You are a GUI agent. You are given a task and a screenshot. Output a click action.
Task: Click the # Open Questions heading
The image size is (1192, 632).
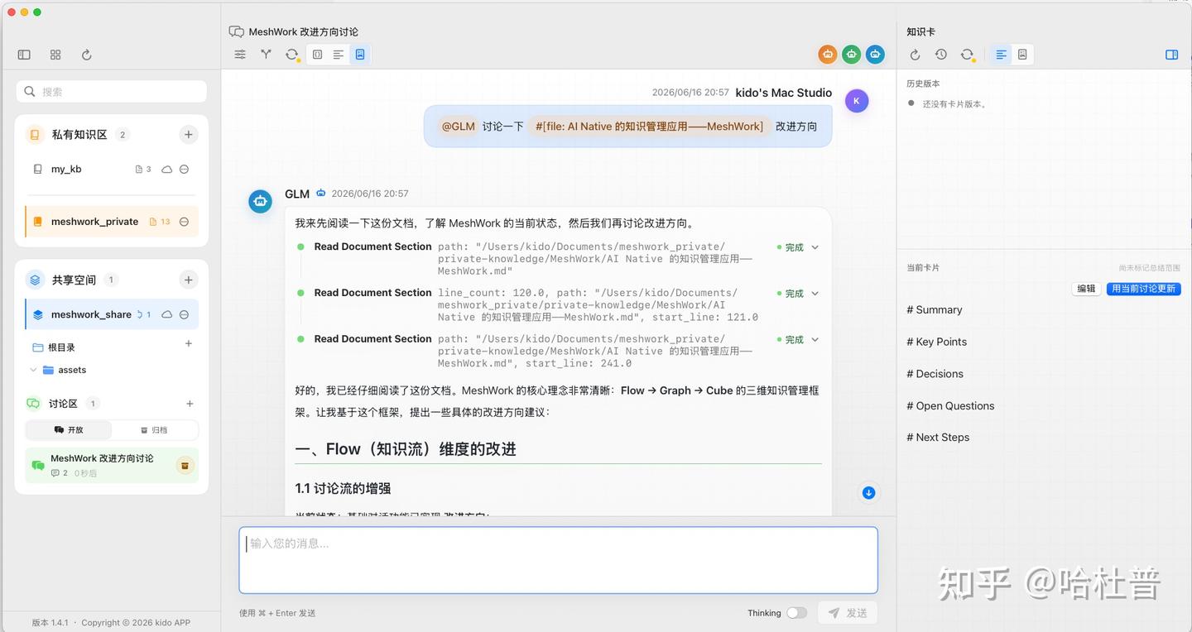click(950, 406)
